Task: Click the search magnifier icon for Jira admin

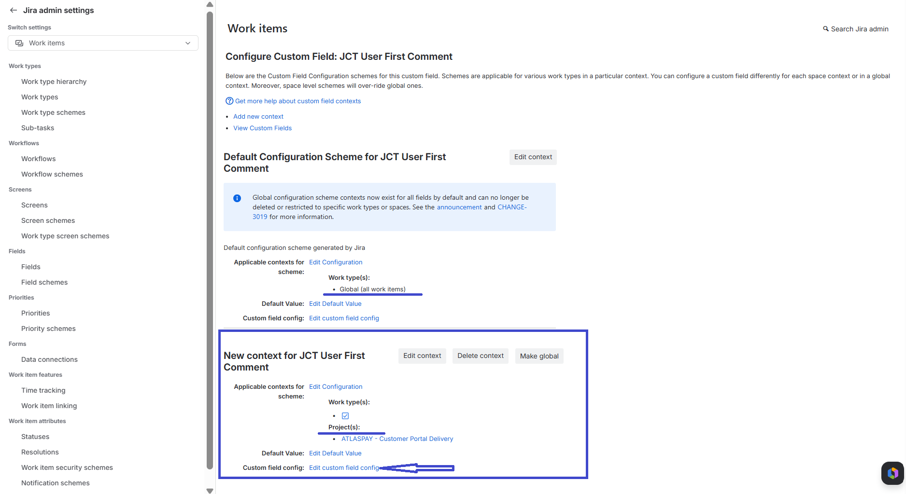Action: (x=826, y=29)
